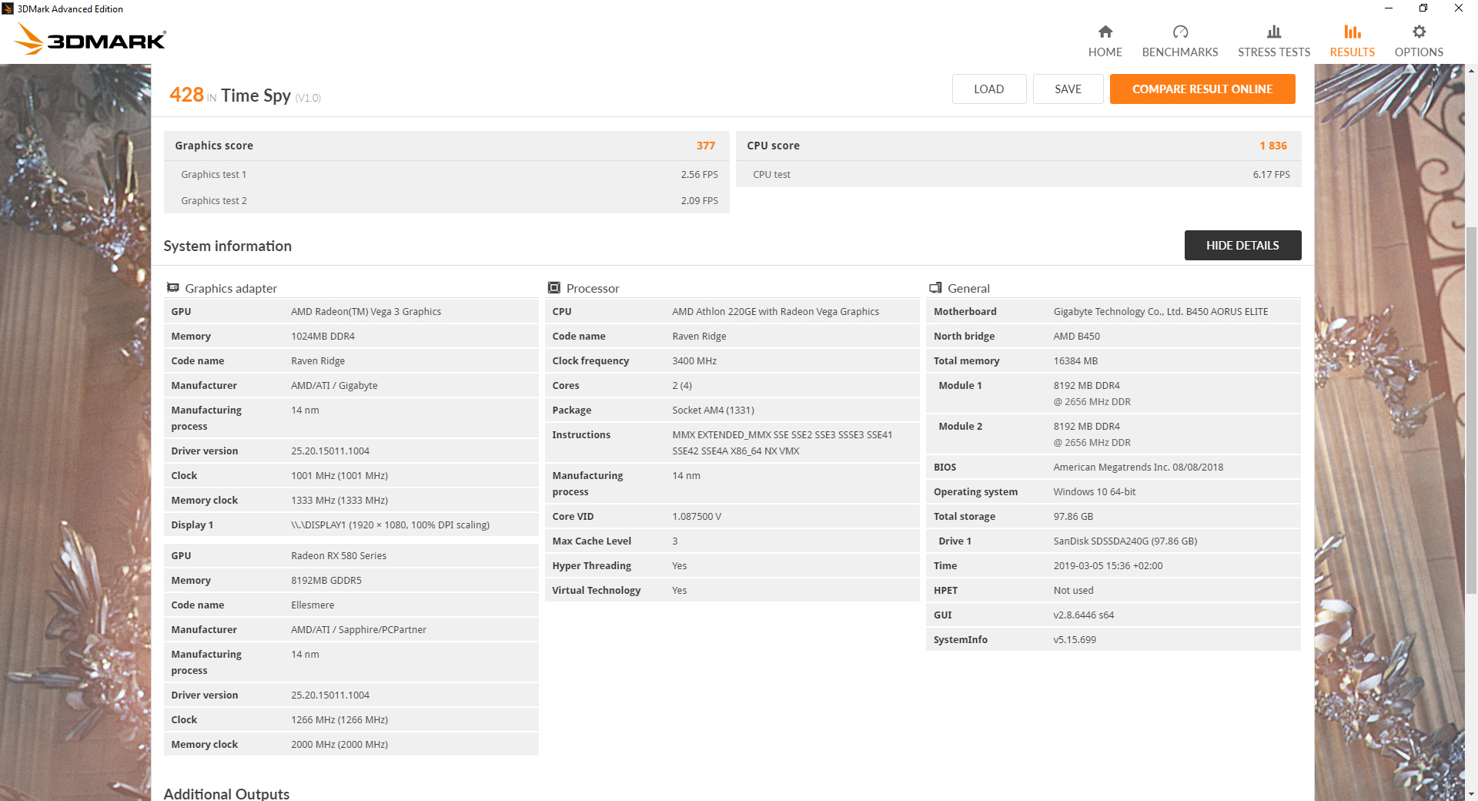
Task: Select the Graphics test 1 row
Action: coord(446,175)
